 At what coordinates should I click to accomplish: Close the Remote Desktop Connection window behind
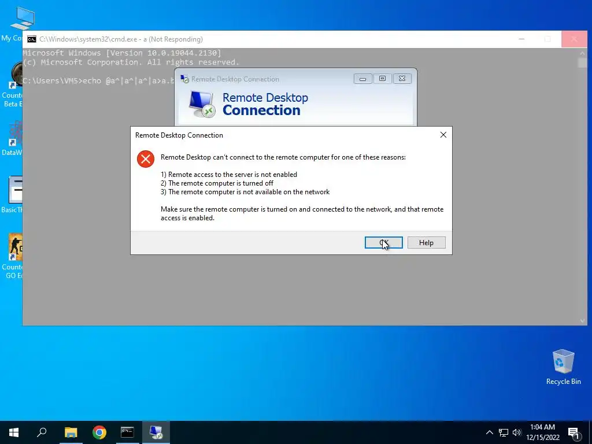402,79
